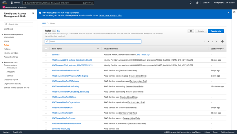Open Users in the sidebar
The width and height of the screenshot is (237, 134).
tap(6, 41)
